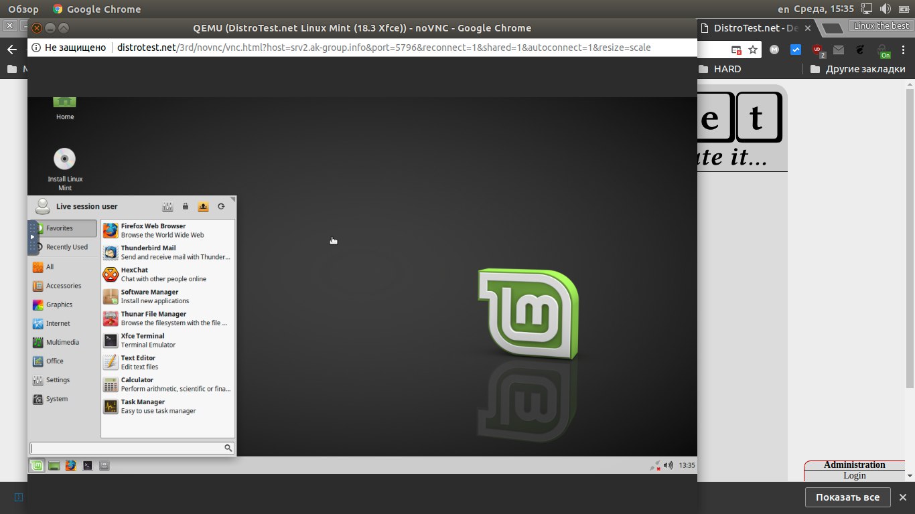Expand the noVNC control bar handle

pyautogui.click(x=33, y=237)
